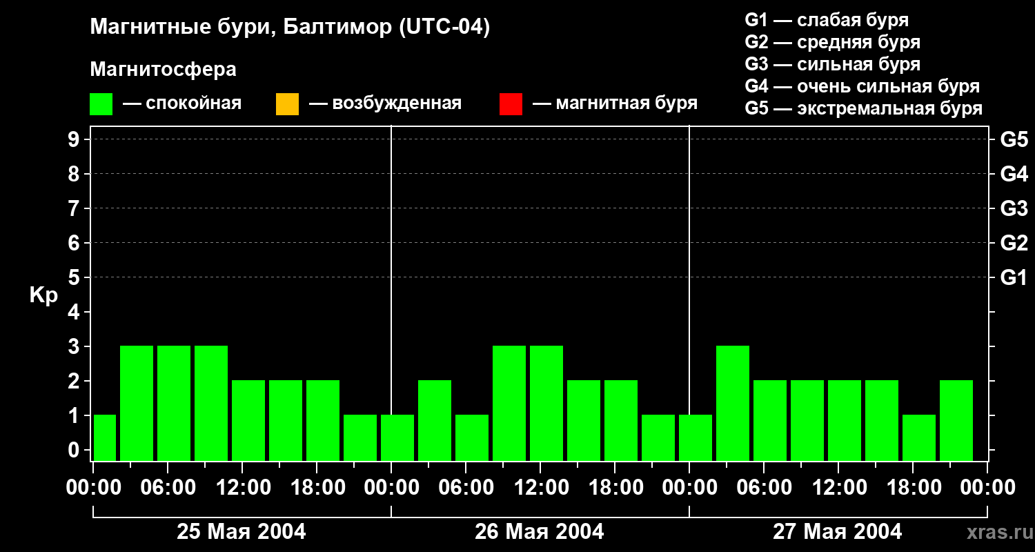This screenshot has height=552, width=1035.
Task: Click the 'G1 — слабая буря' legend line
Action: [827, 20]
